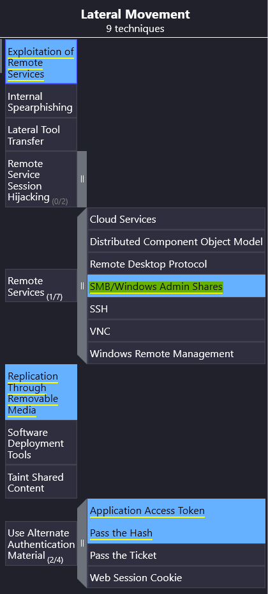Choose Remote Desktop Protocol sub-technique

click(176, 264)
